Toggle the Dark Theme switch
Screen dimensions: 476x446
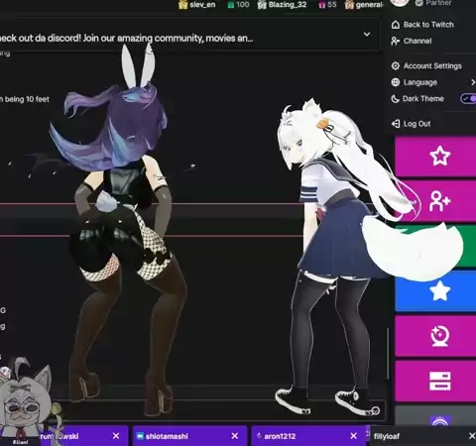468,98
